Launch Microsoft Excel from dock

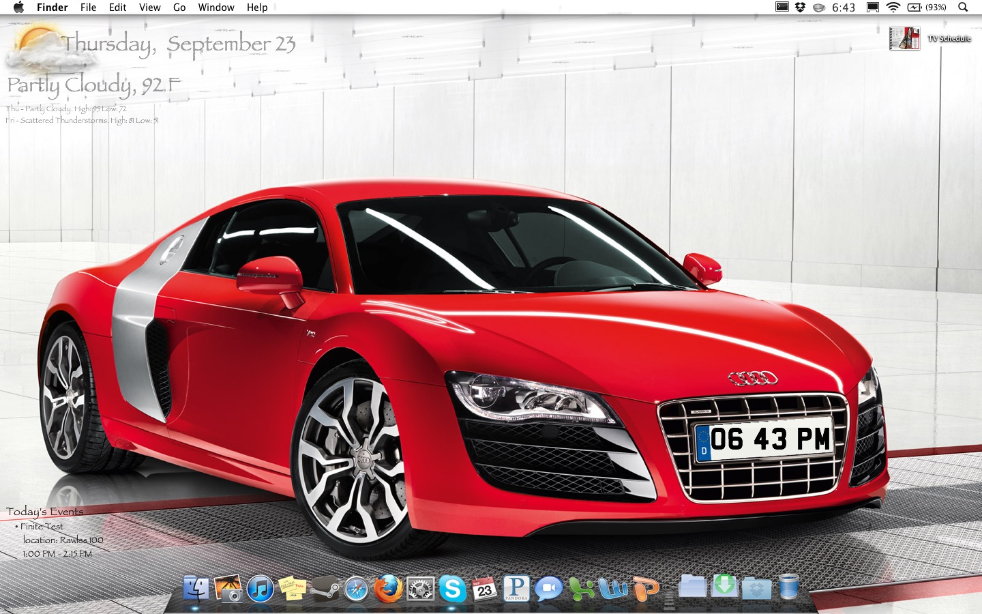coord(582,588)
